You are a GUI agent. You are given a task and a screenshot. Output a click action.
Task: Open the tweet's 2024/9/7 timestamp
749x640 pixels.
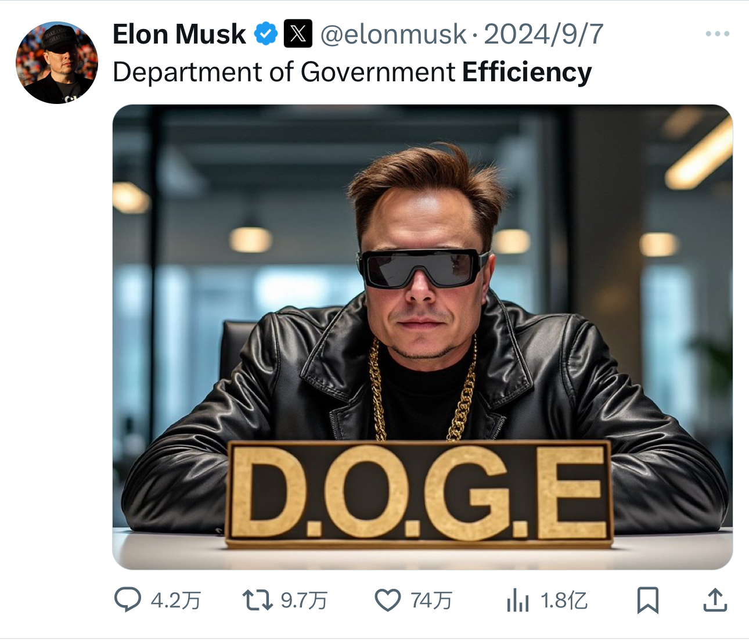(x=544, y=35)
